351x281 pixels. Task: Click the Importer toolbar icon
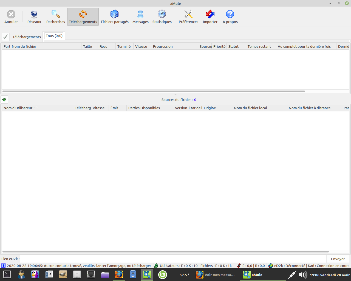[x=210, y=17]
